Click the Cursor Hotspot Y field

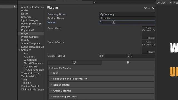(x=143, y=56)
